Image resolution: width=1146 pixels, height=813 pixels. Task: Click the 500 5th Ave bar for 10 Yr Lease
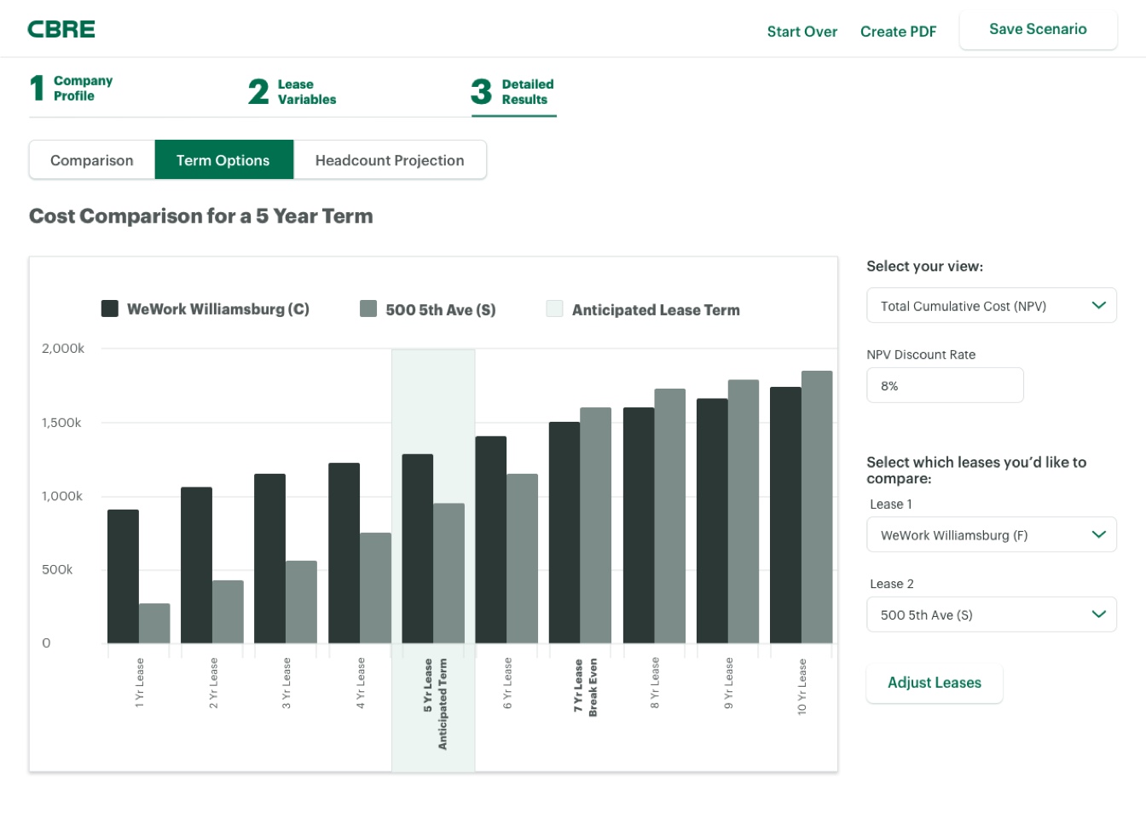(817, 507)
